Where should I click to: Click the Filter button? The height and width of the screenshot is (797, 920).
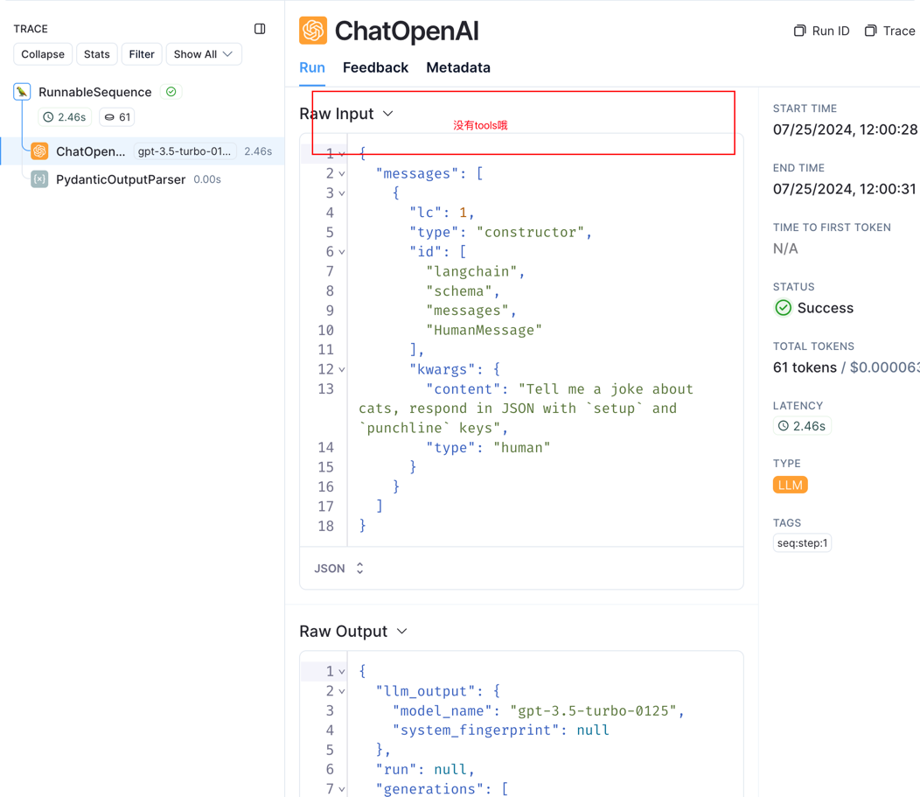(142, 54)
